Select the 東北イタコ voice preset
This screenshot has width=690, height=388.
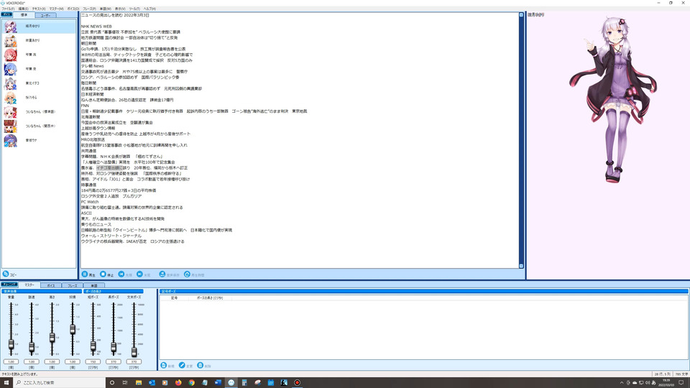[39, 83]
